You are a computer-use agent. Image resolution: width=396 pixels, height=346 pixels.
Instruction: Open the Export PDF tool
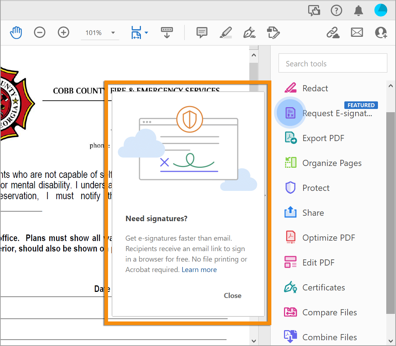pos(323,138)
